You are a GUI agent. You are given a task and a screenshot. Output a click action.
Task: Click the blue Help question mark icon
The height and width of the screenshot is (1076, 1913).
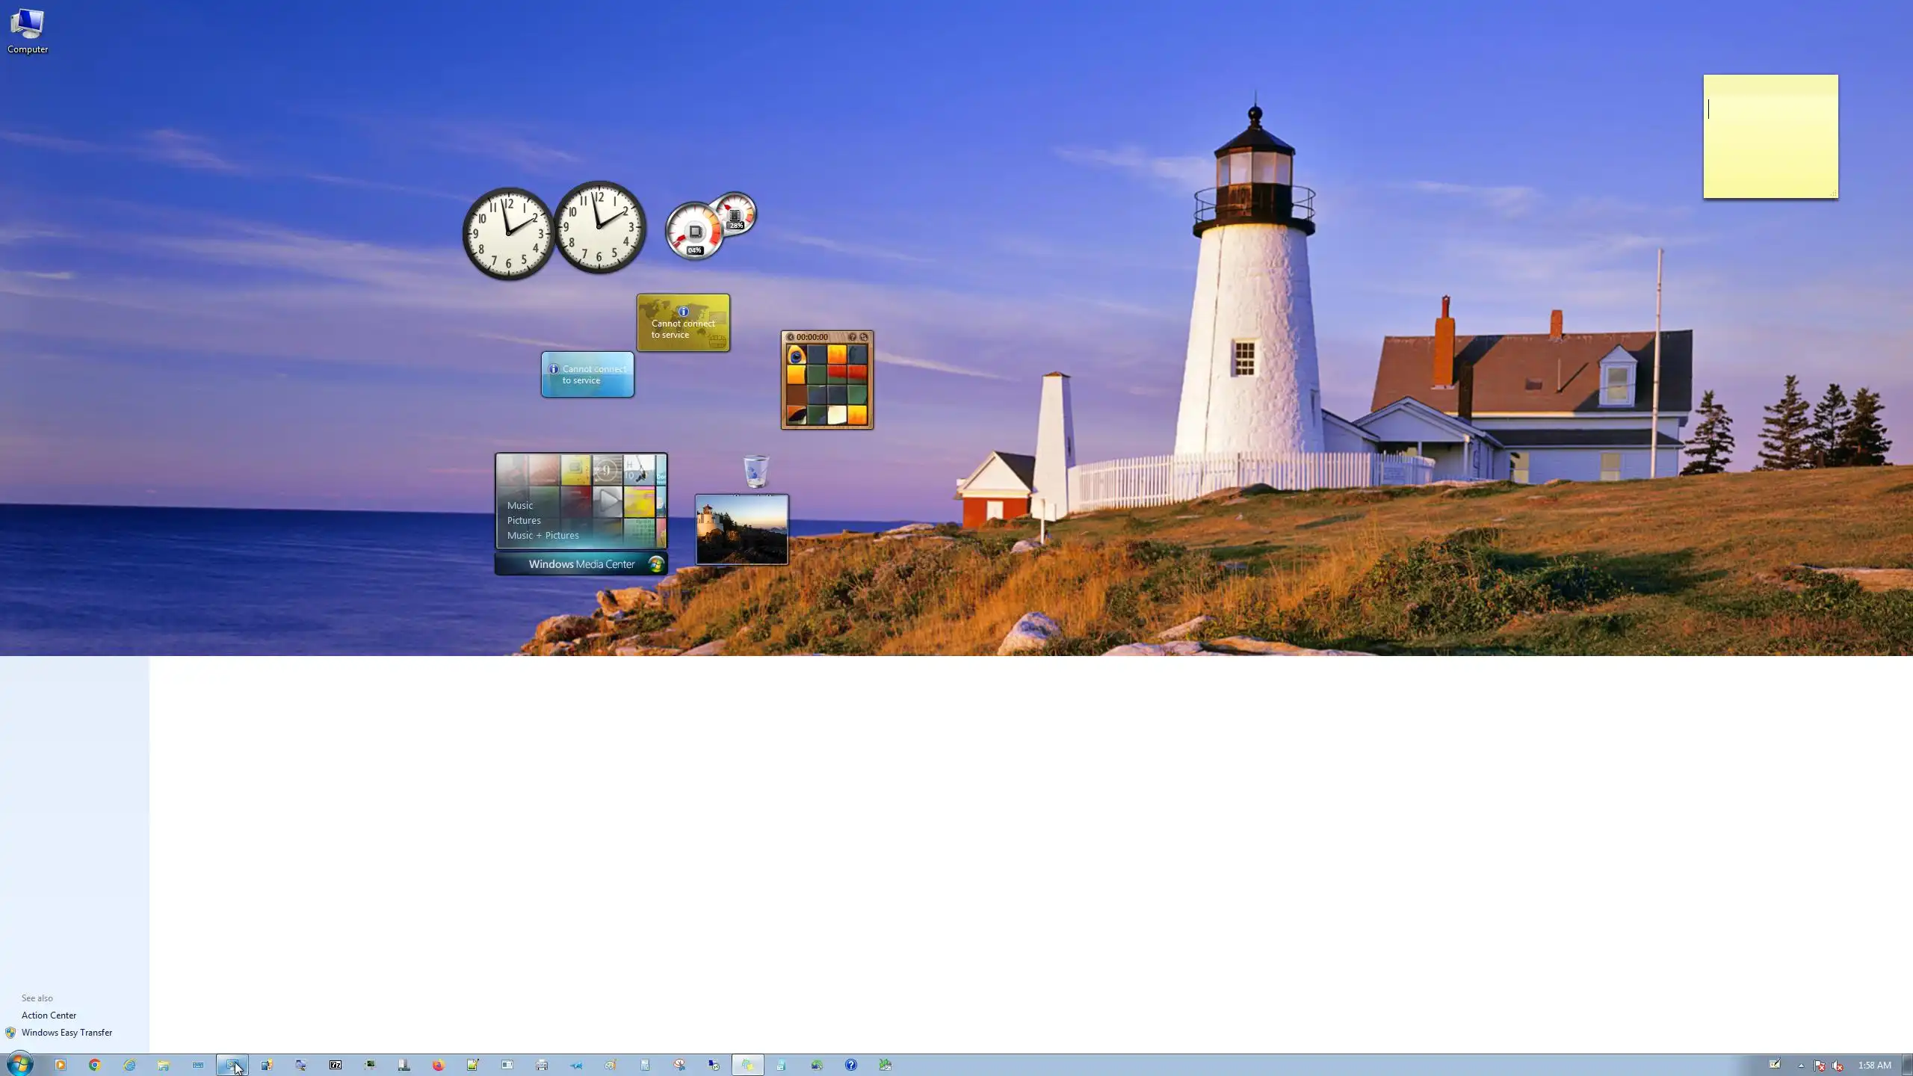(851, 1065)
